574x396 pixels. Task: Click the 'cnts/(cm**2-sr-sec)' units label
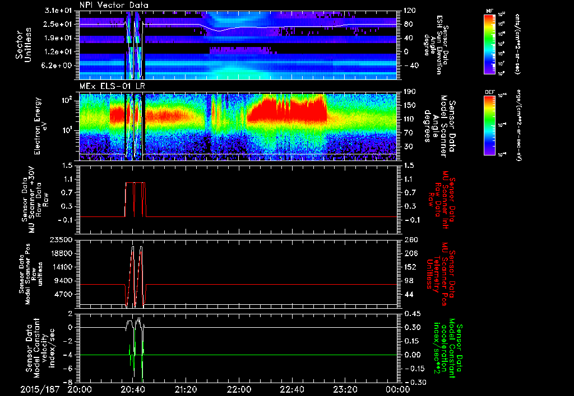[x=517, y=44]
